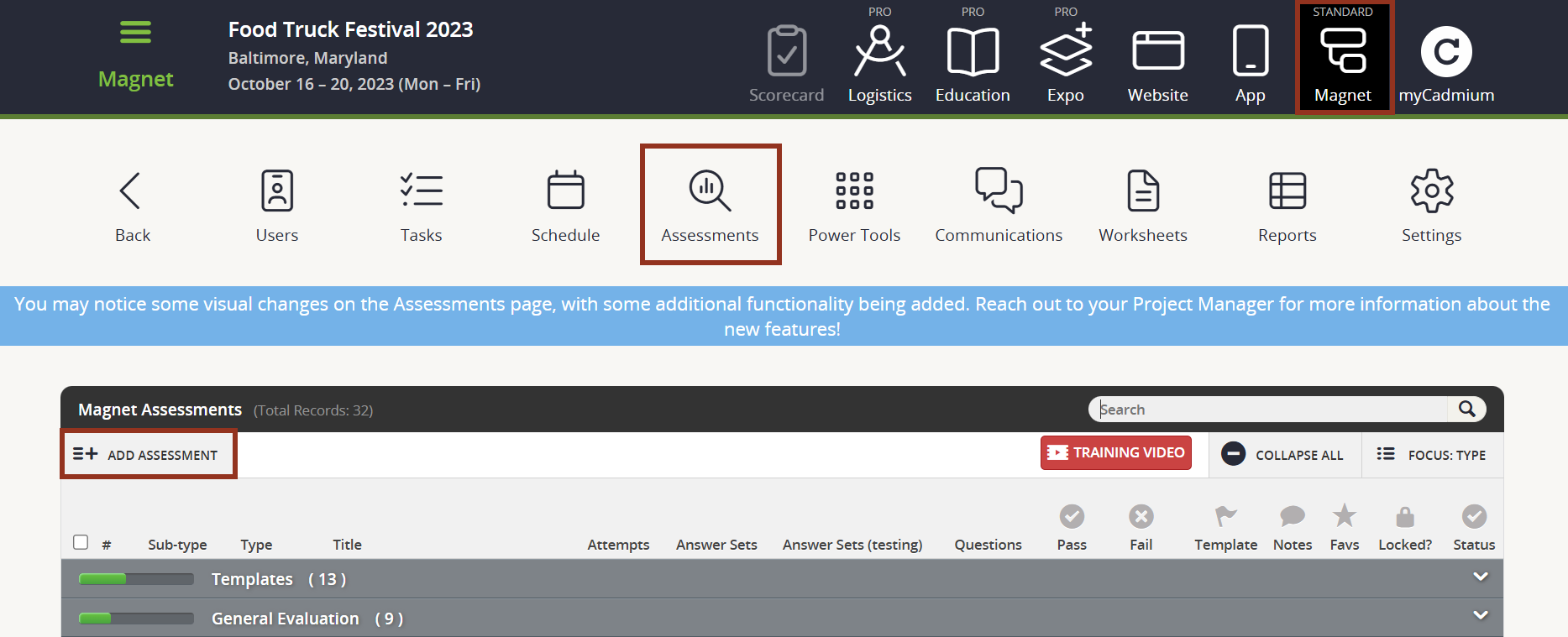Click the Food Truck Festival 2023 title

(x=350, y=29)
